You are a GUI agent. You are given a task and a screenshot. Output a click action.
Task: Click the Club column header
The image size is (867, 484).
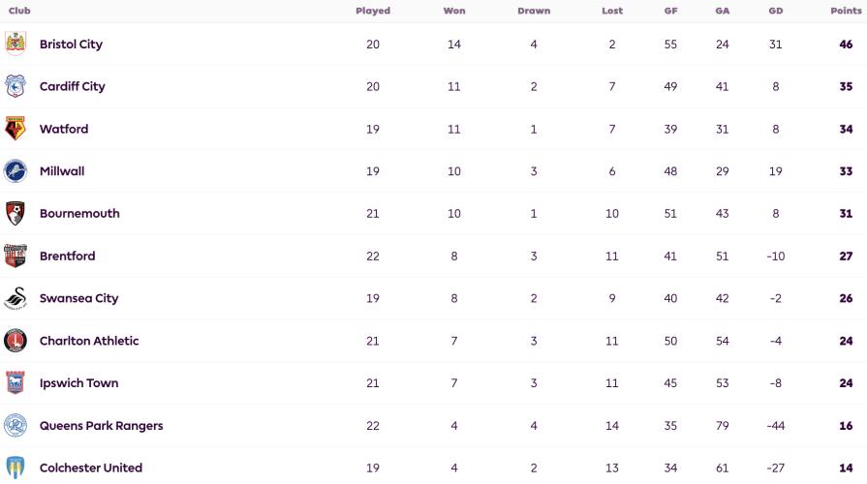click(19, 11)
